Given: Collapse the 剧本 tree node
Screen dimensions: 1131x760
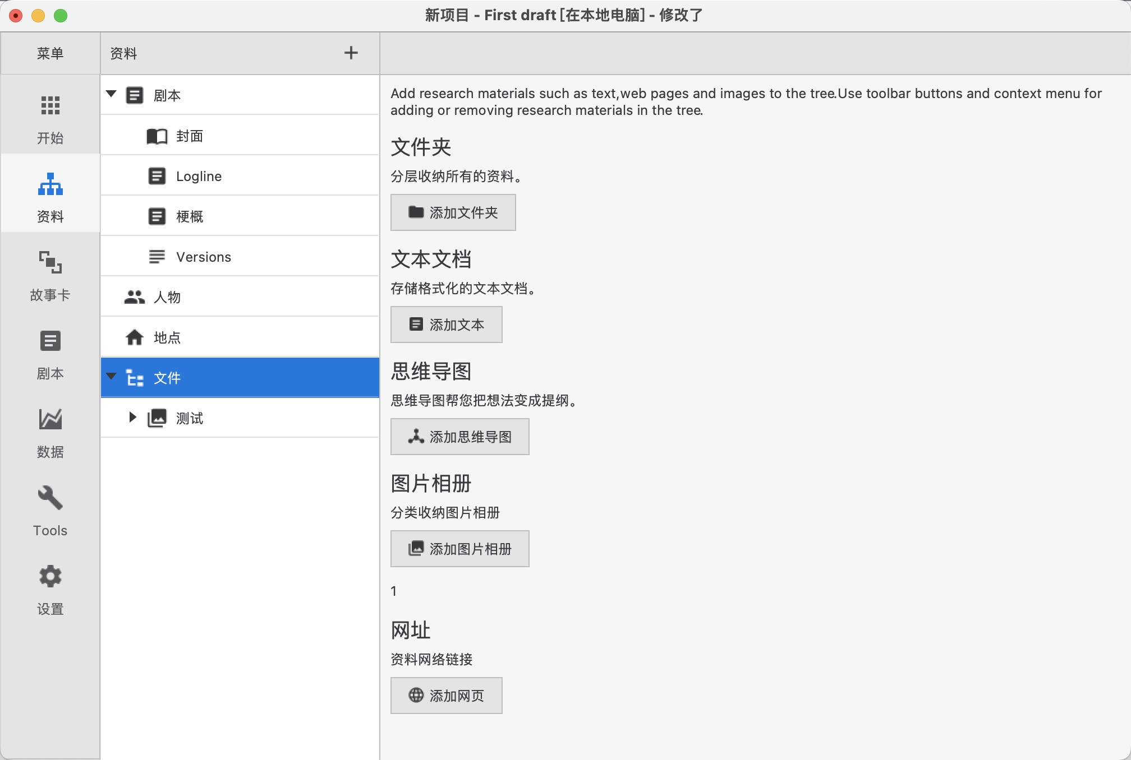Looking at the screenshot, I should coord(111,94).
